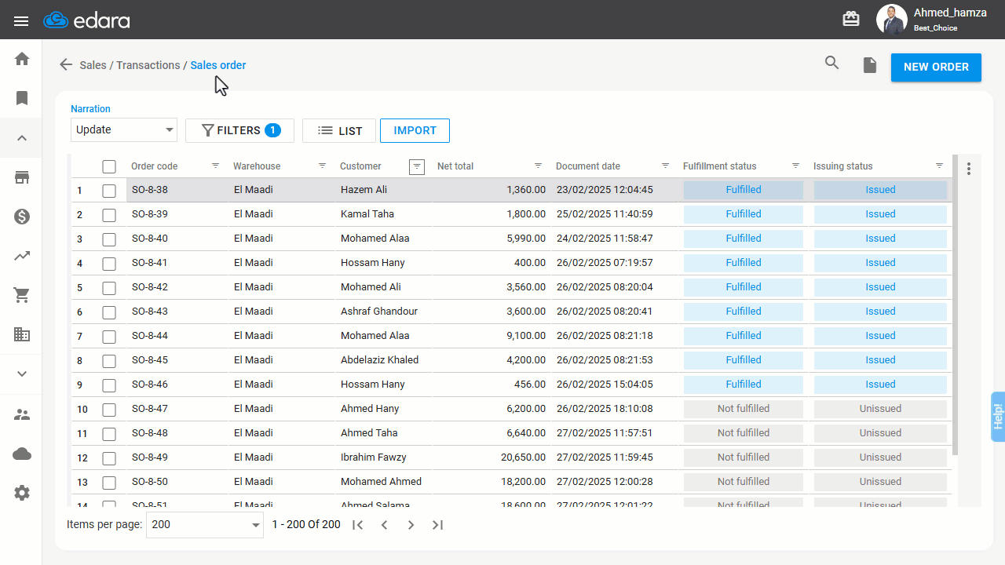Open the Items per page dropdown

[x=205, y=525]
